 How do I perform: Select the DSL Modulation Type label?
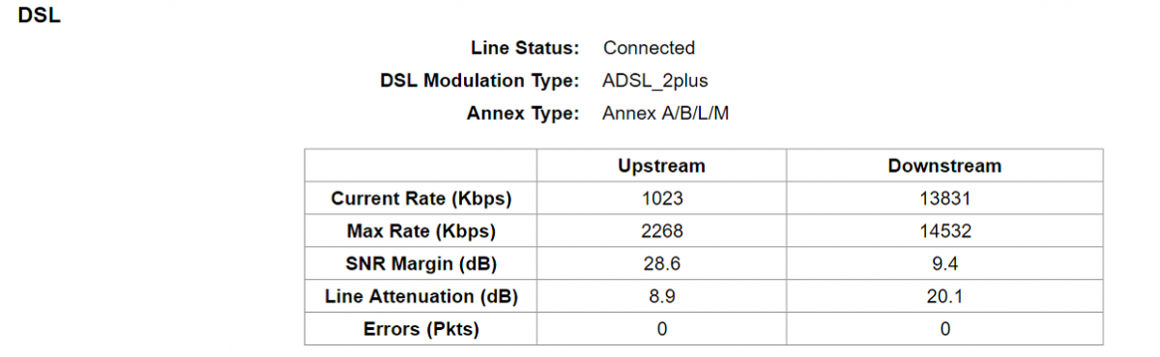[479, 81]
